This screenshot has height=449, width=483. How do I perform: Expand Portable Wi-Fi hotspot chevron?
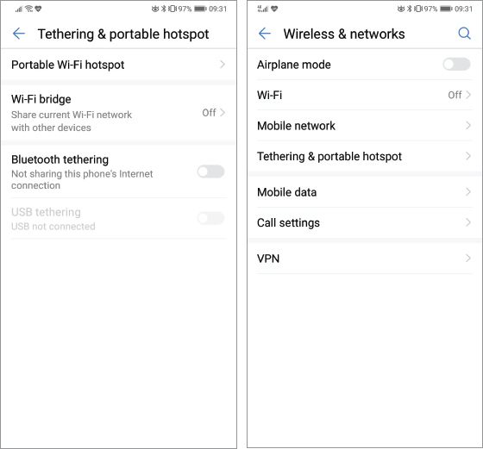pyautogui.click(x=223, y=65)
